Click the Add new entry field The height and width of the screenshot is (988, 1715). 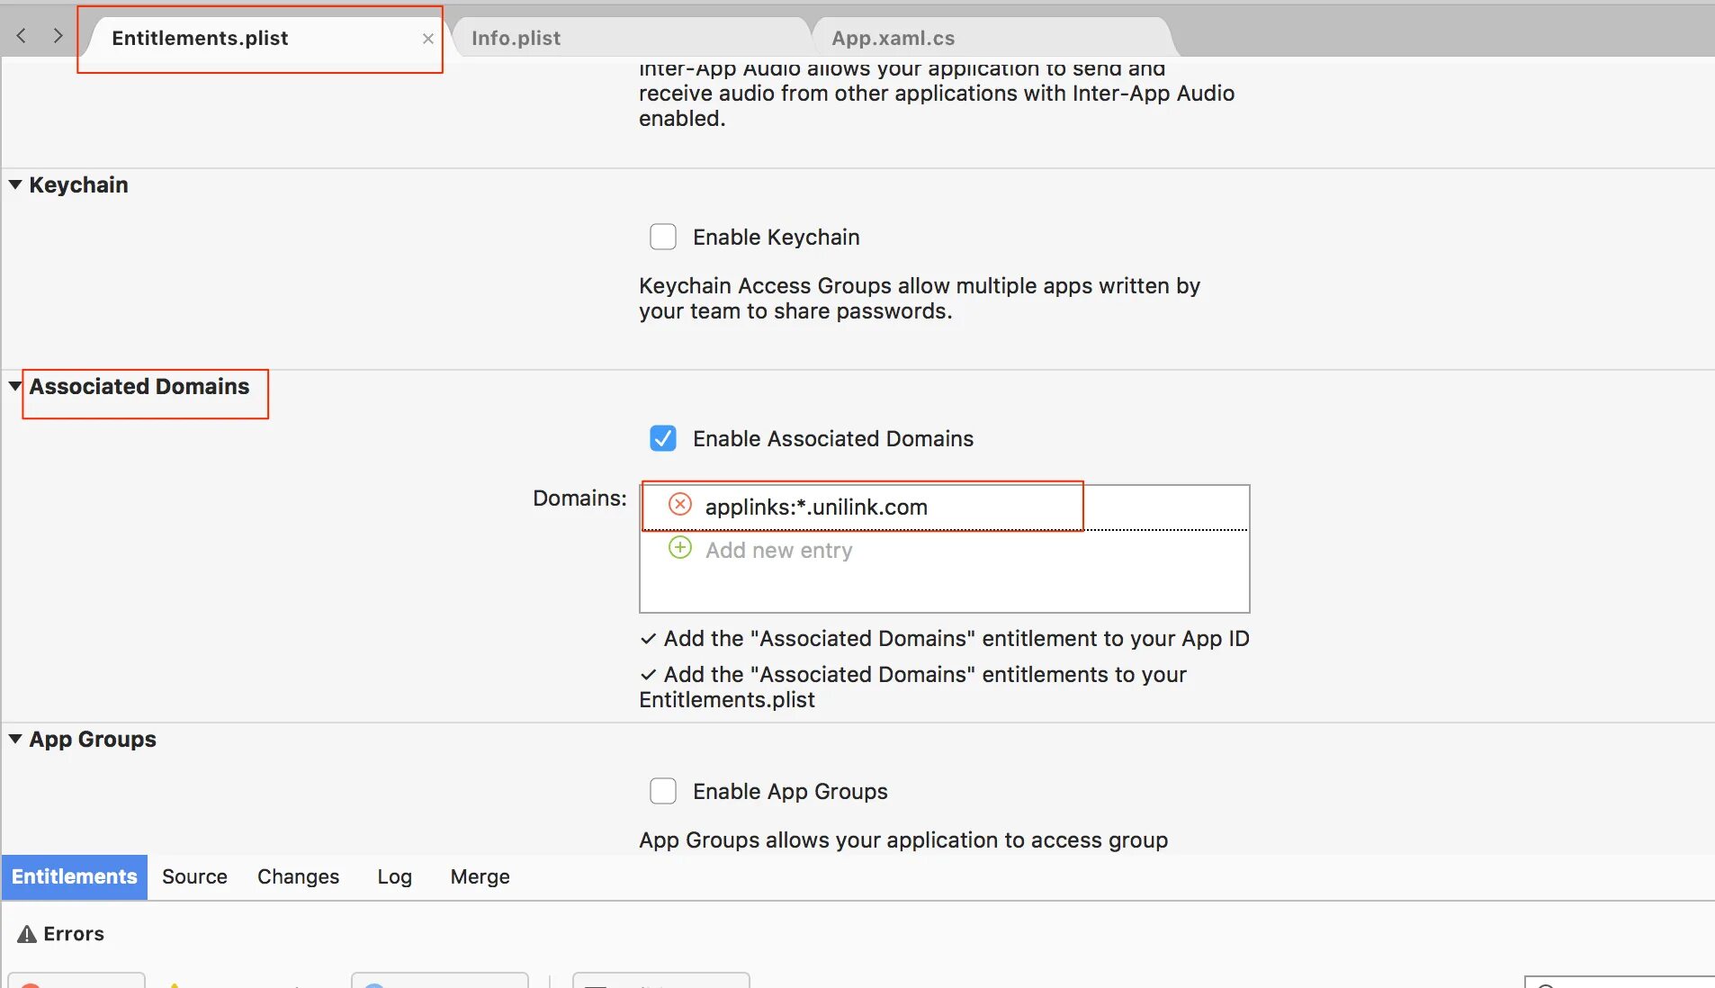779,550
